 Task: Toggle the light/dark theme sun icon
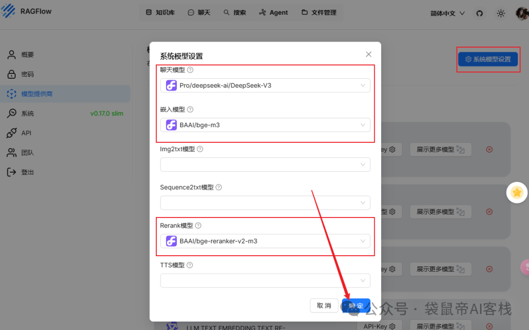tap(501, 14)
